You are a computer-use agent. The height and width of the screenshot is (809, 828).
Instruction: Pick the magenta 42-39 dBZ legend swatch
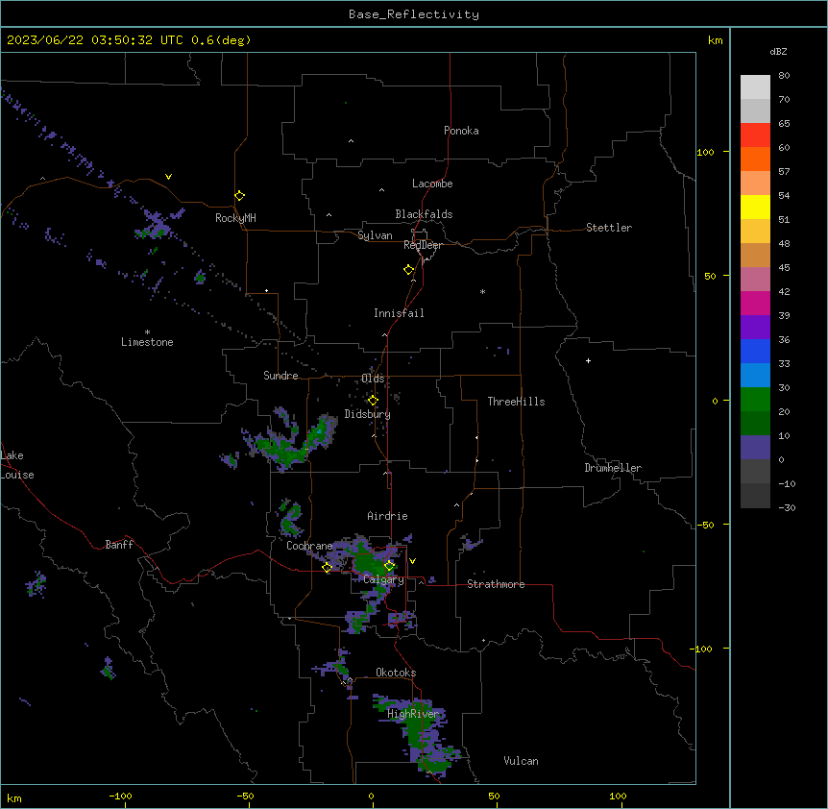tap(755, 303)
